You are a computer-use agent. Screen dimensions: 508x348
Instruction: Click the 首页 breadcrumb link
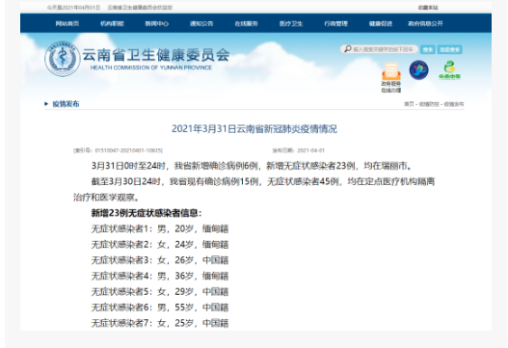click(x=409, y=104)
